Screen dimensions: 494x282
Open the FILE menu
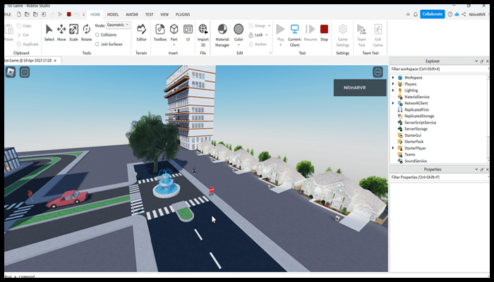(8, 15)
